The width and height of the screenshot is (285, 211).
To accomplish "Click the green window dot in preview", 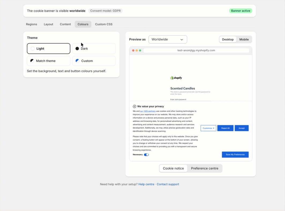I will pyautogui.click(x=140, y=50).
